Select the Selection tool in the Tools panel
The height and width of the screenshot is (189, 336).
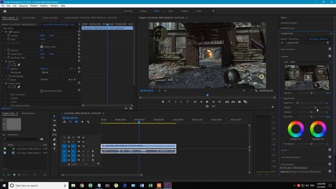[x=55, y=116]
